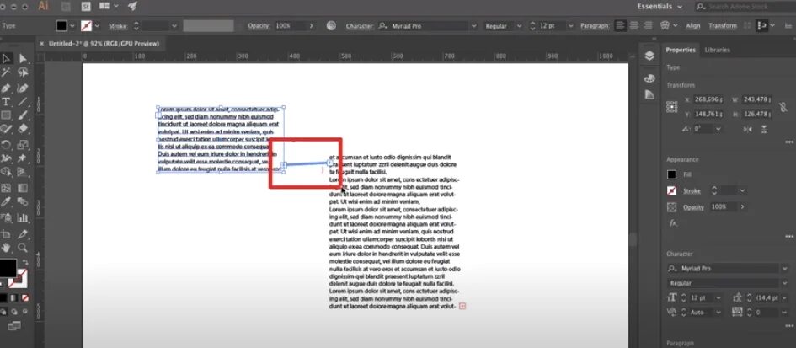Click the Stroke none swatch in Appearance
This screenshot has width=796, height=348.
tap(671, 191)
